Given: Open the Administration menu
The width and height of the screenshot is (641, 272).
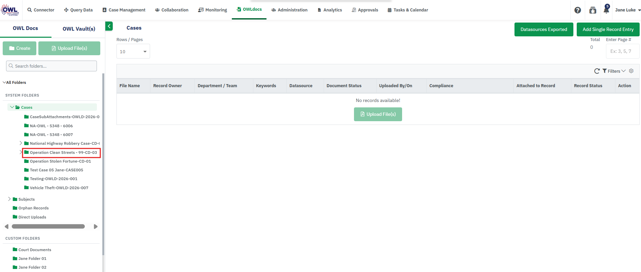Looking at the screenshot, I should pos(289,10).
